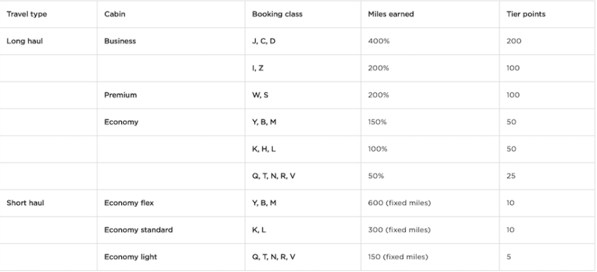Click the 200 tier points value
Screen dimensions: 597x272
(x=514, y=41)
